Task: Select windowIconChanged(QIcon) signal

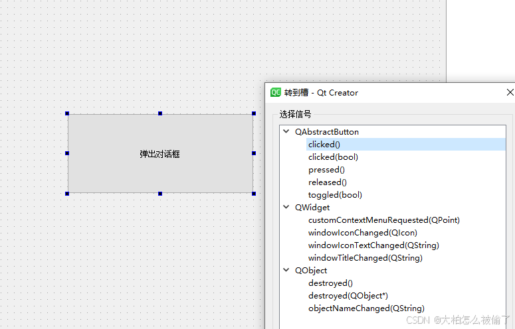Action: click(363, 233)
